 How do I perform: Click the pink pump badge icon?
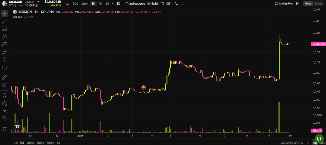[x=34, y=5]
